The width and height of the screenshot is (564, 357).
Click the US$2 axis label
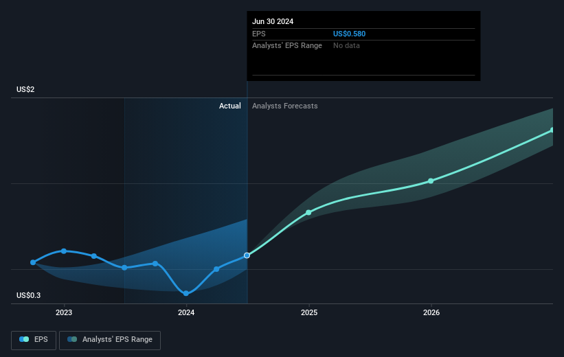(25, 89)
